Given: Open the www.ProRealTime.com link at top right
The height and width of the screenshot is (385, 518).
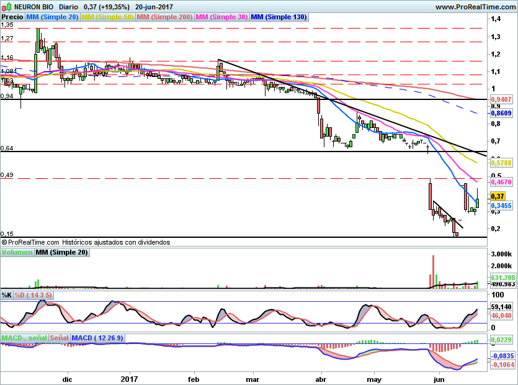Looking at the screenshot, I should point(476,6).
